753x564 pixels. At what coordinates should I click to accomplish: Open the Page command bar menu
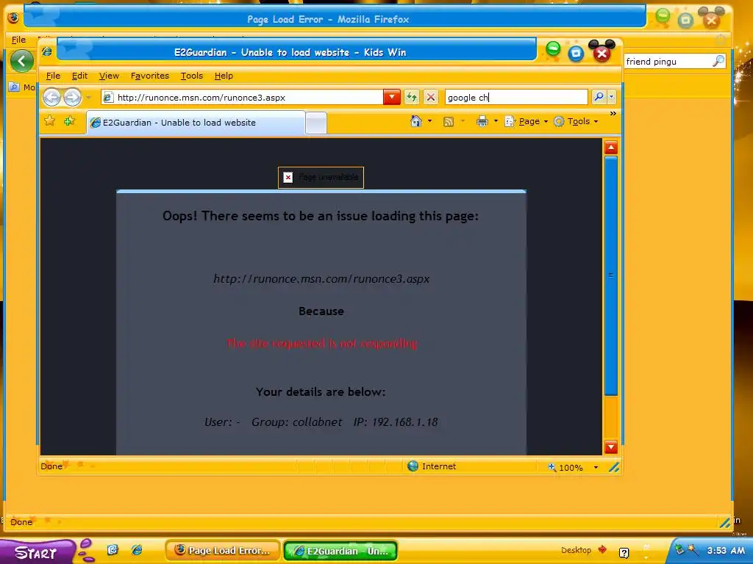[x=527, y=121]
